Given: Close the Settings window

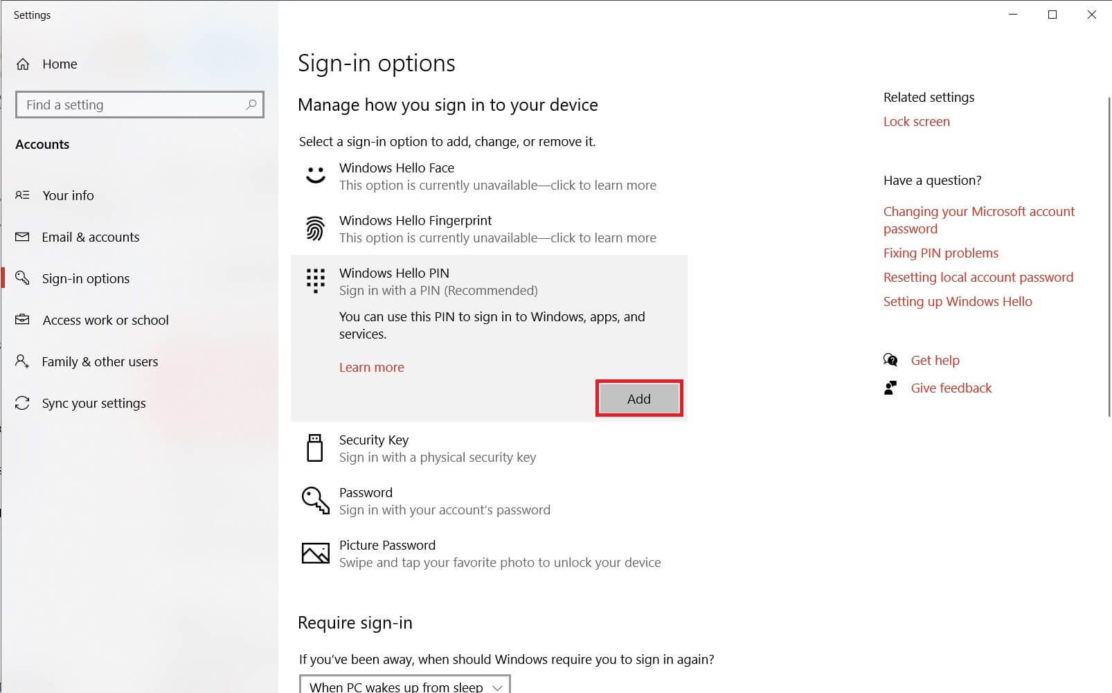Looking at the screenshot, I should tap(1092, 15).
